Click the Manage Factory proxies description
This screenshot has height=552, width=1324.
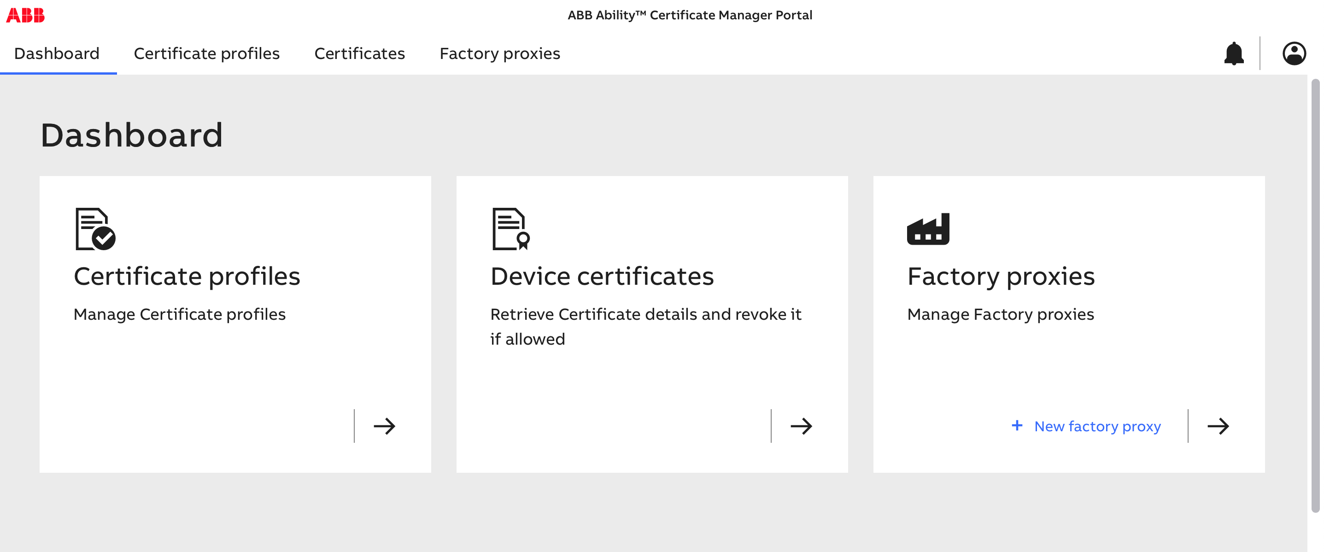tap(1000, 314)
